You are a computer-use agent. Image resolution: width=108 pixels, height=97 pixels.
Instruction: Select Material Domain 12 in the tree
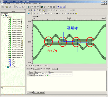coord(17,40)
